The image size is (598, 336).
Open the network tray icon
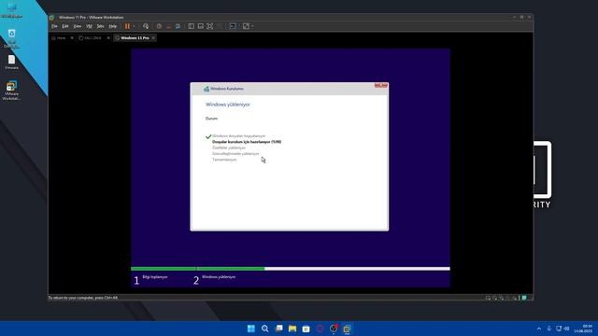(559, 329)
